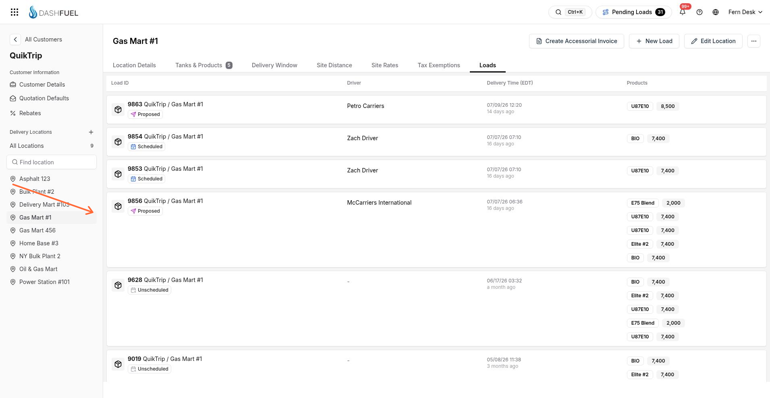Click E75 Blend tag on load 9856
The height and width of the screenshot is (398, 770).
pyautogui.click(x=643, y=203)
